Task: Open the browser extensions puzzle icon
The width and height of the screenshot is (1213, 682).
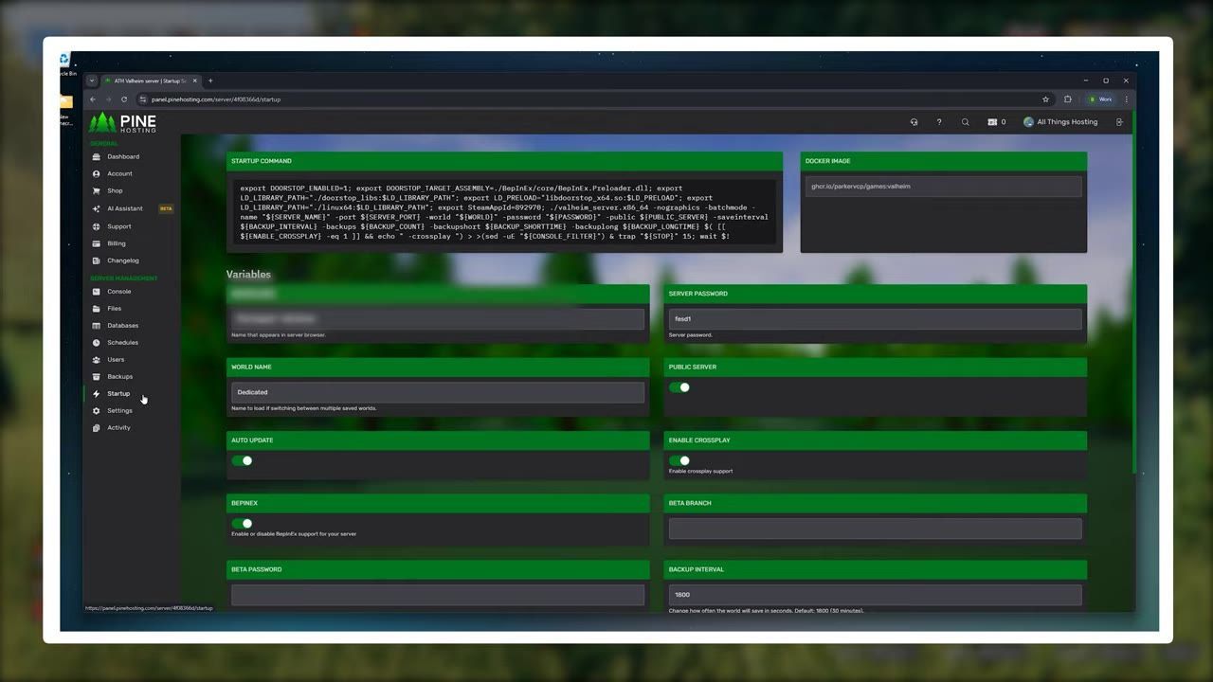Action: pos(1068,99)
